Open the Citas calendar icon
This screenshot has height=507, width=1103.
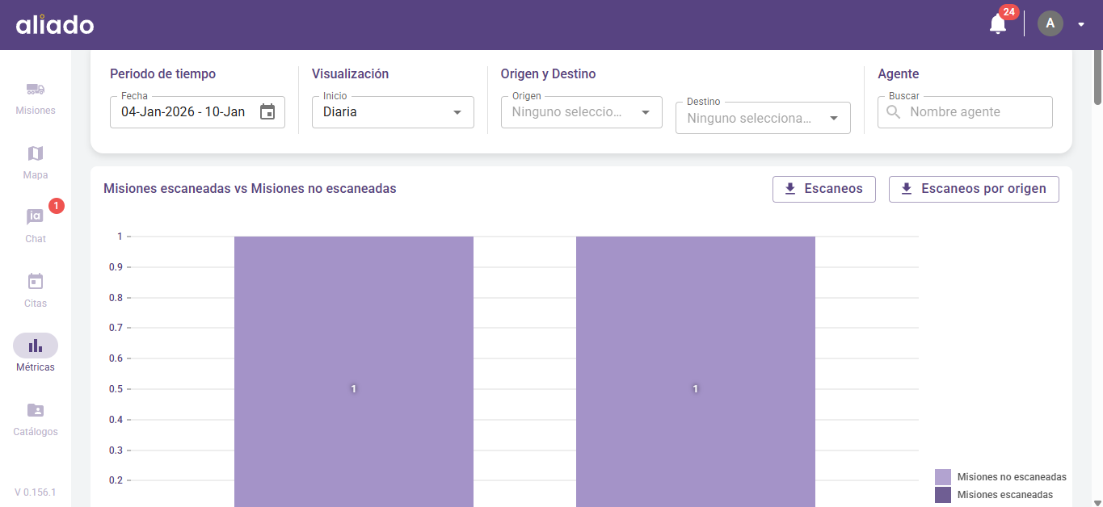pos(35,282)
